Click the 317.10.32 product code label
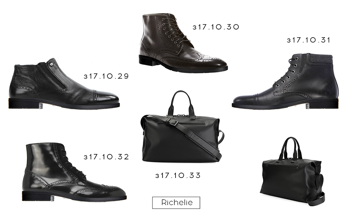Screen dimensions: 348x217 (x=106, y=157)
